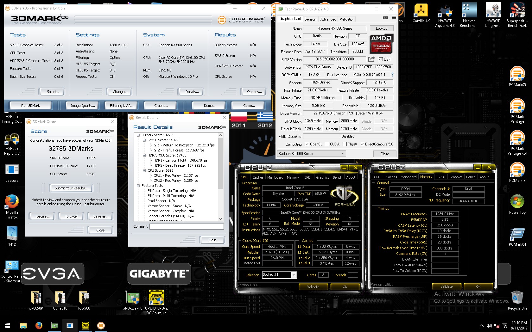
Task: Open File Explorer from taskbar
Action: click(23, 325)
